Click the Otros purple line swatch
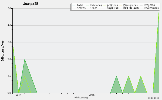 click(87, 8)
